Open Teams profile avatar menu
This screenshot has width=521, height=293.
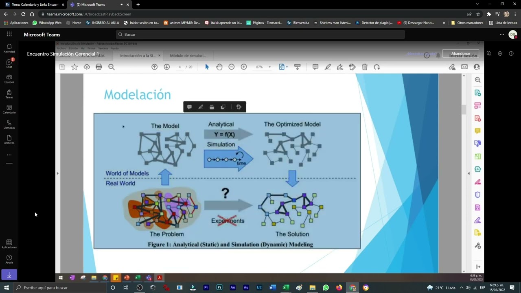coord(513,35)
